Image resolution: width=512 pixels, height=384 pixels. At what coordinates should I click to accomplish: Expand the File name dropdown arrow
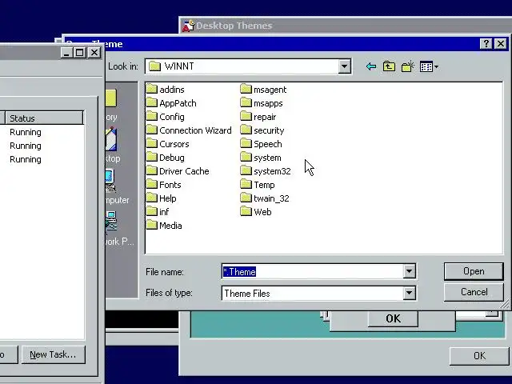[409, 271]
